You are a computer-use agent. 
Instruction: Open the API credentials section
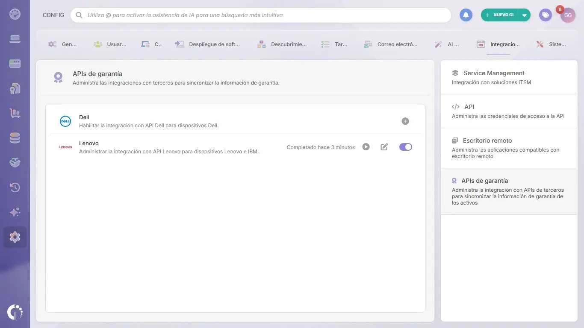tap(509, 111)
